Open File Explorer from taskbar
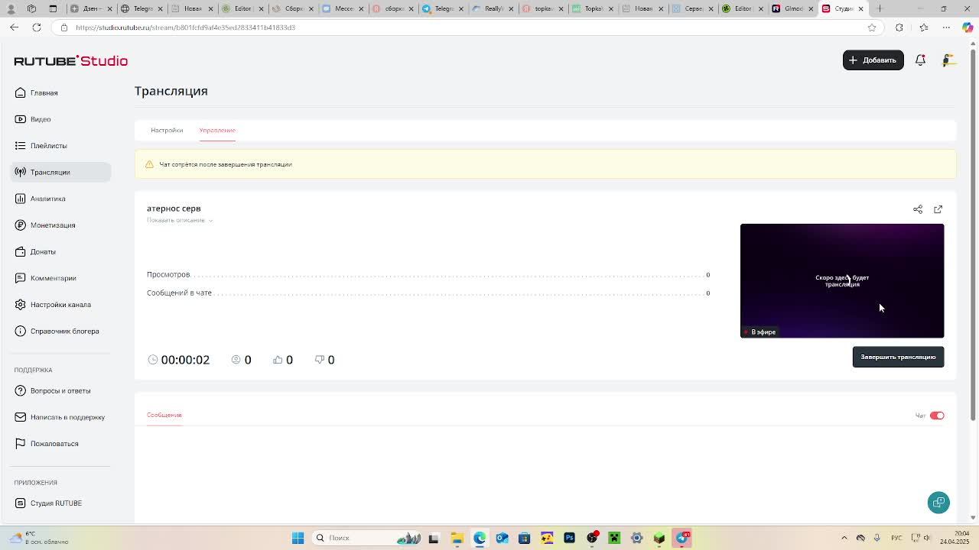This screenshot has width=979, height=550. 457,538
